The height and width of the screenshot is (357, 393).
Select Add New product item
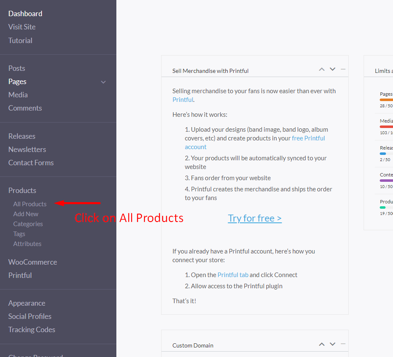tap(26, 214)
